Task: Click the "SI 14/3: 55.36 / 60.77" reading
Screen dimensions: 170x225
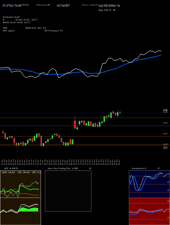Action: [x=27, y=20]
